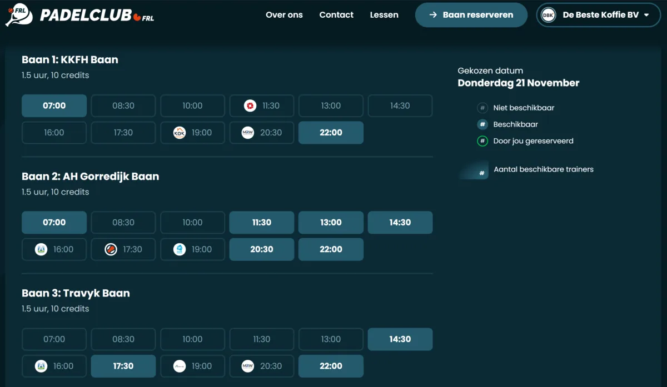Click the MRW logo on Baan 1 20:30 slot

(x=248, y=133)
